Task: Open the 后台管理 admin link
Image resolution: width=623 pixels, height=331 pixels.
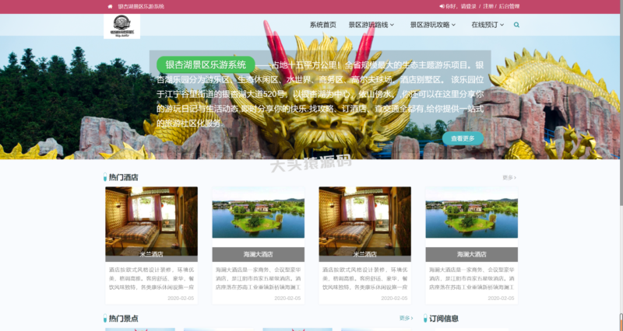Action: tap(509, 6)
